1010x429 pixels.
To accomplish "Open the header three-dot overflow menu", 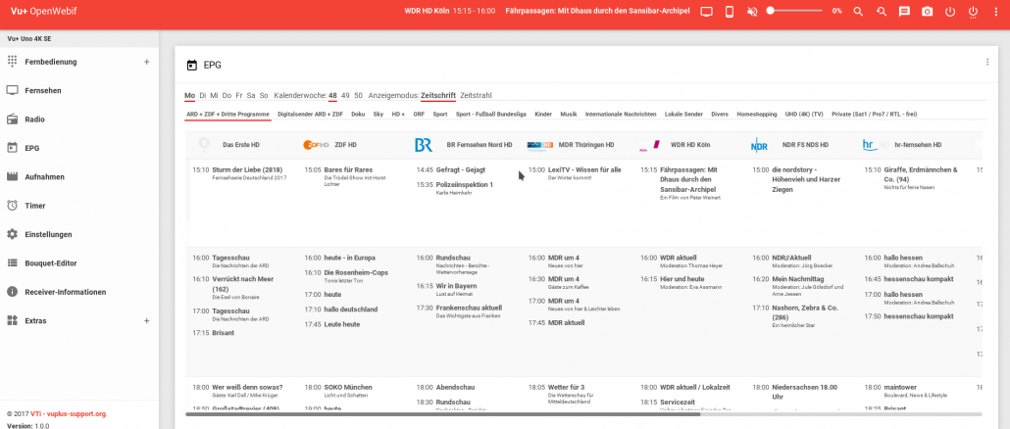I will tap(996, 11).
